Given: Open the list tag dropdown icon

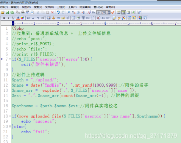Looking at the screenshot, I should coord(92,18).
